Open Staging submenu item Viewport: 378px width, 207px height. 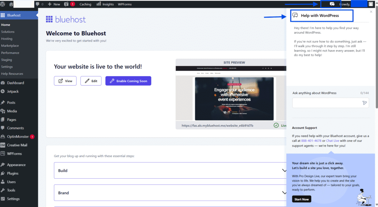point(7,60)
